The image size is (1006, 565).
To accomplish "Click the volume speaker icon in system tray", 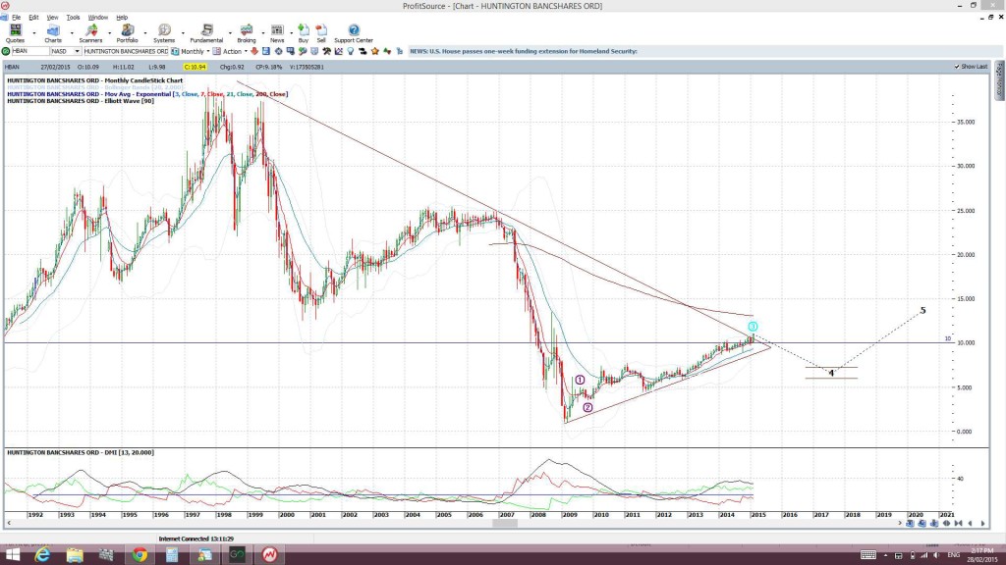I will pos(936,555).
